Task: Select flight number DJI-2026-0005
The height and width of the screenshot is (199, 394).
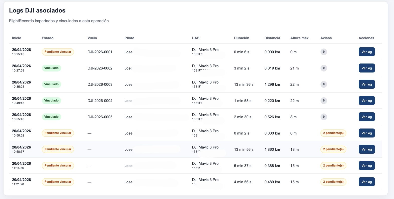Action: [100, 117]
